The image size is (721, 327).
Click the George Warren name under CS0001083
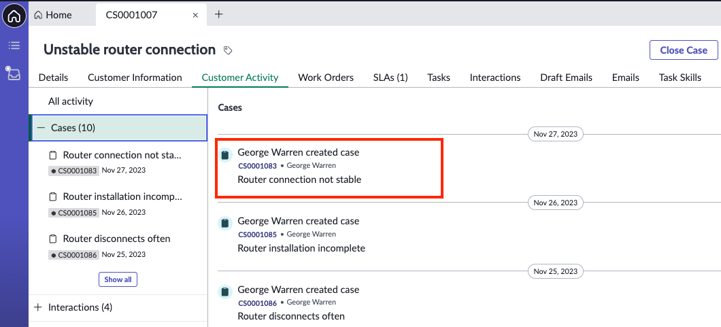pyautogui.click(x=312, y=165)
